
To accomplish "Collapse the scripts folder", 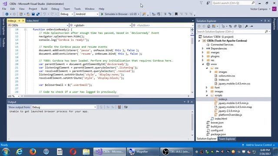I will [x=207, y=95].
